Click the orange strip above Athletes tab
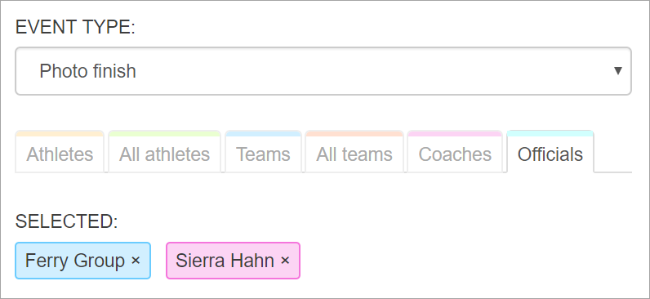This screenshot has width=650, height=299. point(60,133)
